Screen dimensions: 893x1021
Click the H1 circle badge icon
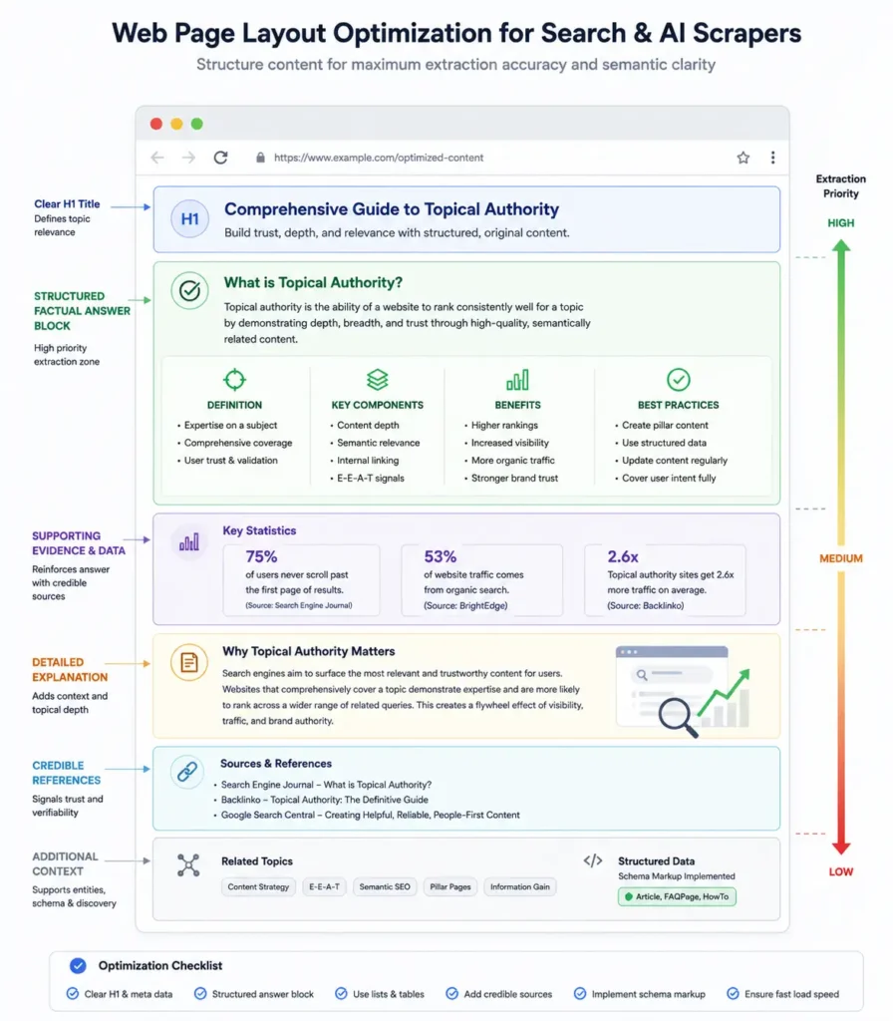(189, 218)
